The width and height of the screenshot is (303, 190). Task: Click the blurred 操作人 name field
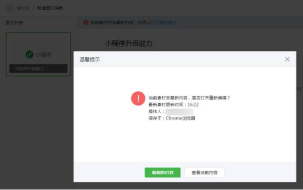179,111
